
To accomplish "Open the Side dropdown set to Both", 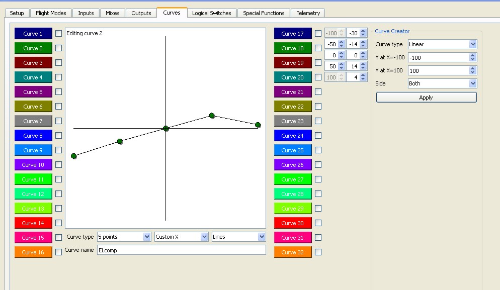I will (x=442, y=83).
